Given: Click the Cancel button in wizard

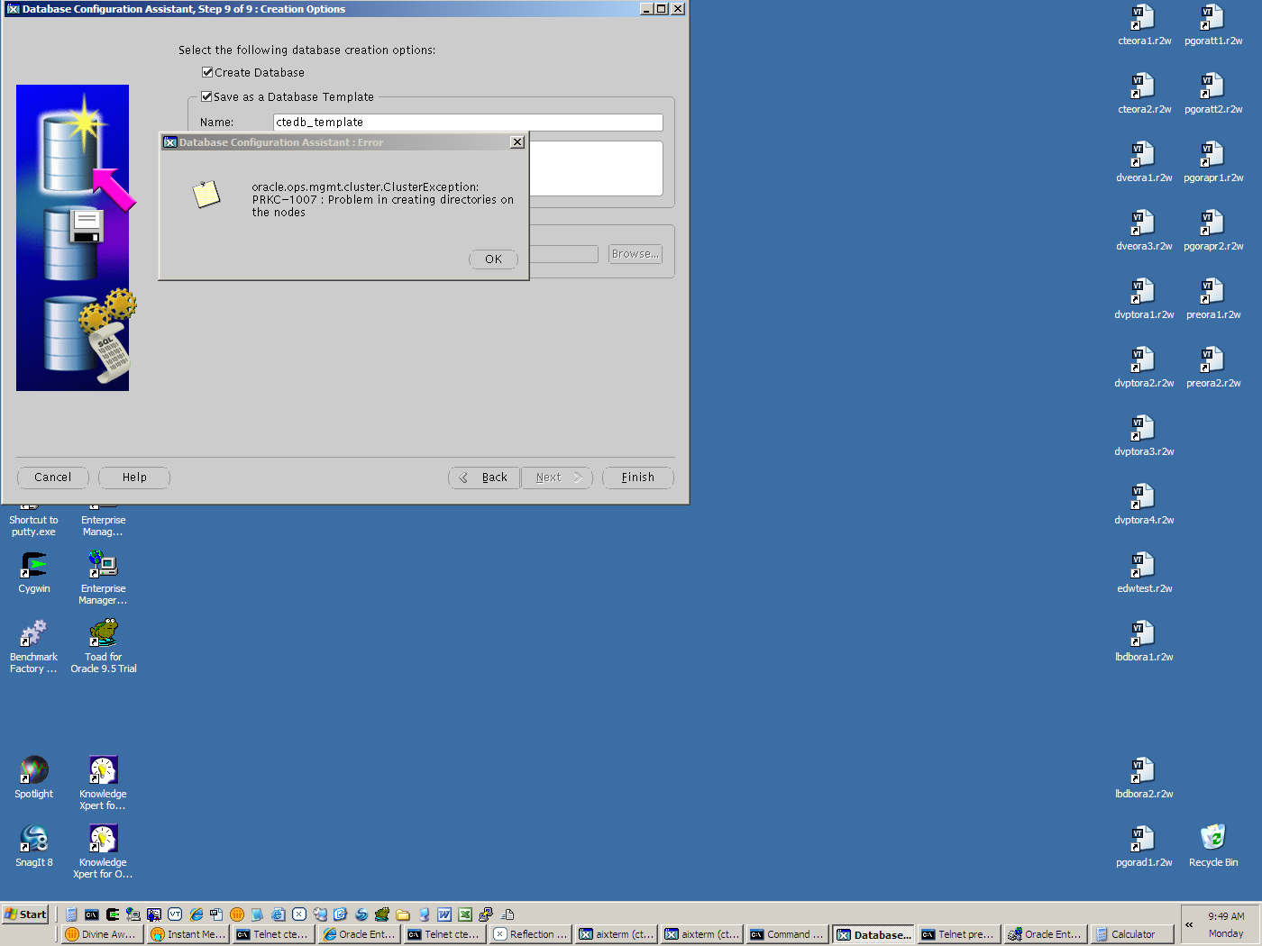Looking at the screenshot, I should tap(52, 478).
